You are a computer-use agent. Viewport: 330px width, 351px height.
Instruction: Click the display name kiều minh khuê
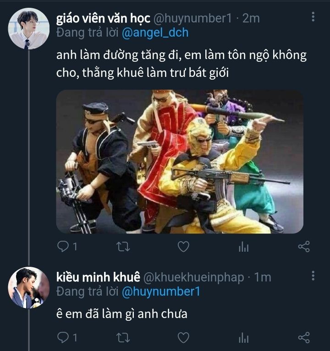point(97,277)
